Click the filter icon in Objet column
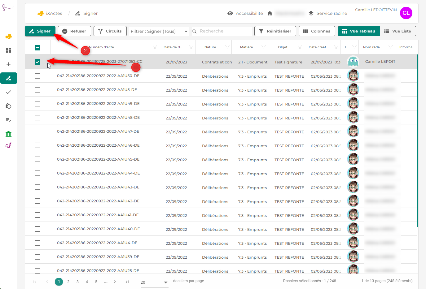The width and height of the screenshot is (426, 289). coord(300,47)
